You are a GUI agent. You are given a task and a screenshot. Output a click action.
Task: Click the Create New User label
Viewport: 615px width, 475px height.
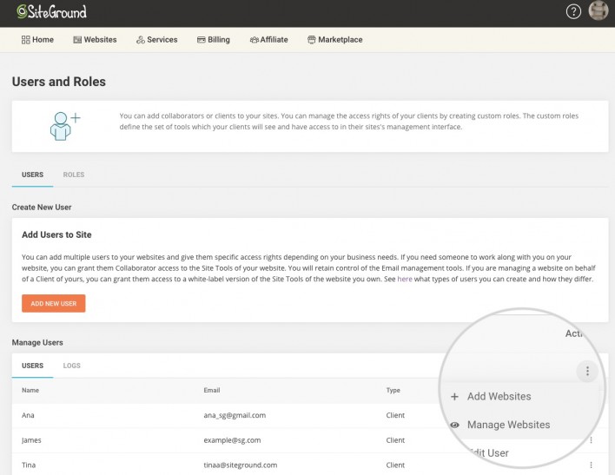pos(42,207)
